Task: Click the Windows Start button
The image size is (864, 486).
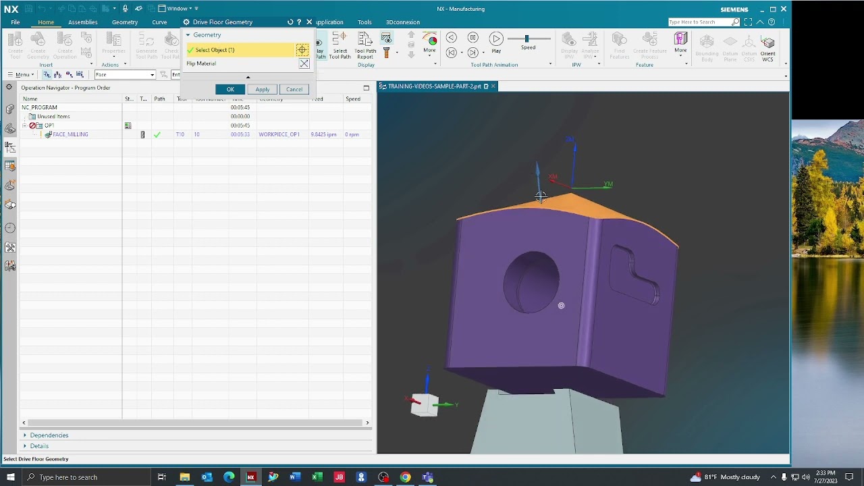Action: tap(10, 477)
